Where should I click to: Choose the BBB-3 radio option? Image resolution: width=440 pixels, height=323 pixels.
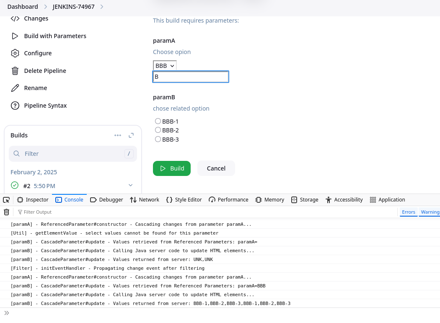(158, 139)
